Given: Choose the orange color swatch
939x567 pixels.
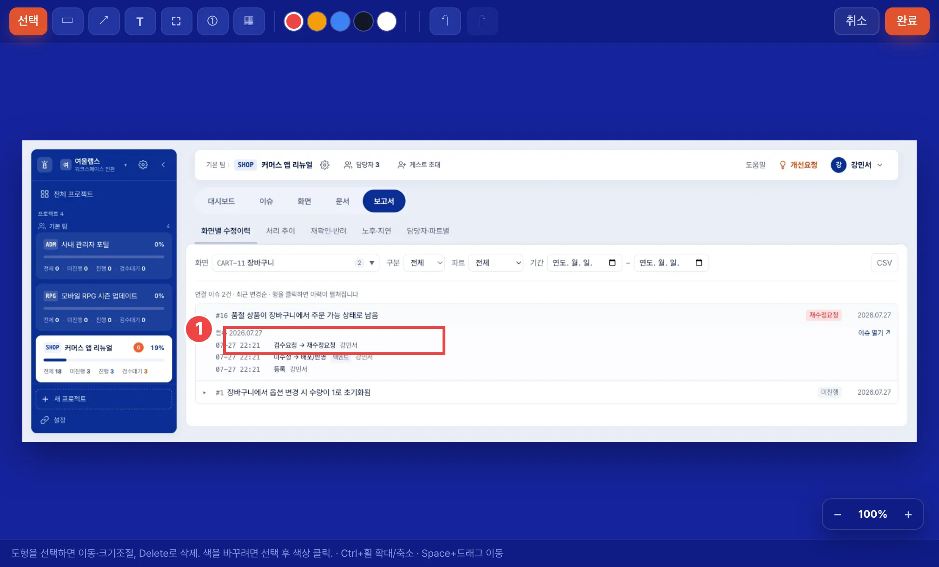Looking at the screenshot, I should pos(317,21).
